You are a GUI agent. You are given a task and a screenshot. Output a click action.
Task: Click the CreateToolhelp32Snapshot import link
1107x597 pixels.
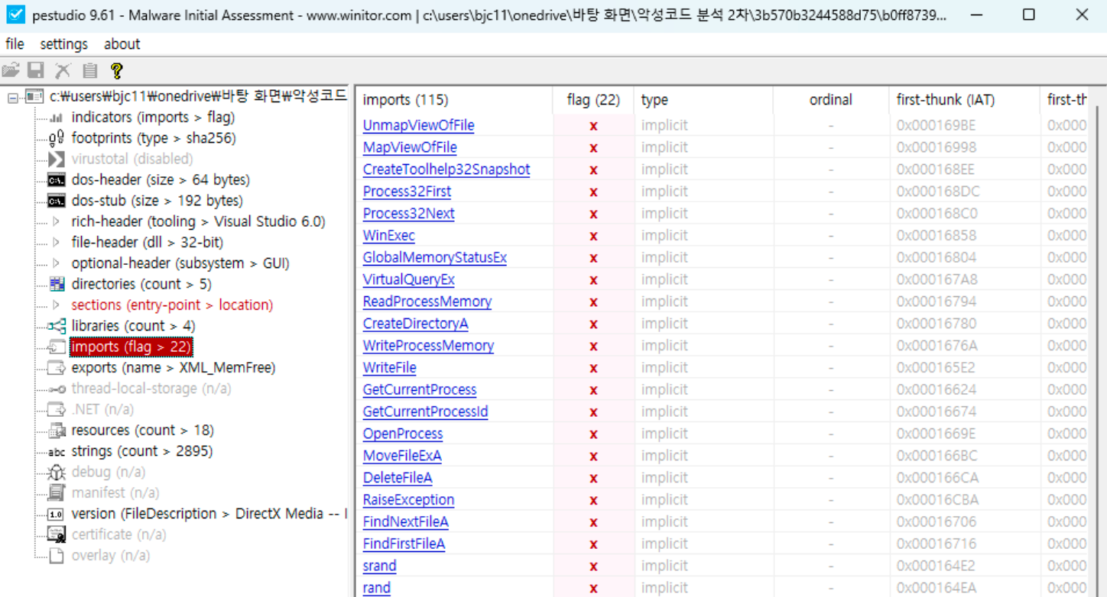click(x=446, y=169)
